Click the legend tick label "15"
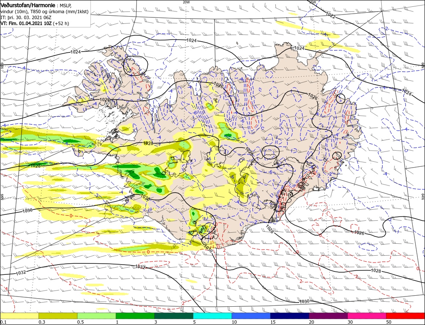425x325 pixels. click(x=273, y=322)
